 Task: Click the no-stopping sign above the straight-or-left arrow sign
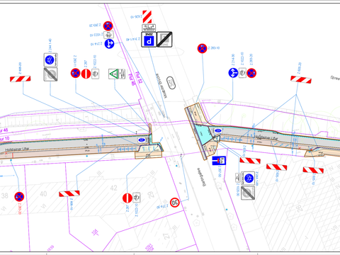tap(108, 25)
